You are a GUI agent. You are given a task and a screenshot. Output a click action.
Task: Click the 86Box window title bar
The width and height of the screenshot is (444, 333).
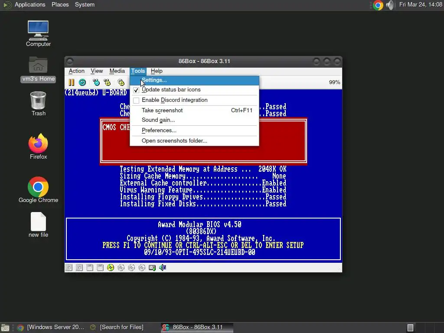pyautogui.click(x=203, y=62)
